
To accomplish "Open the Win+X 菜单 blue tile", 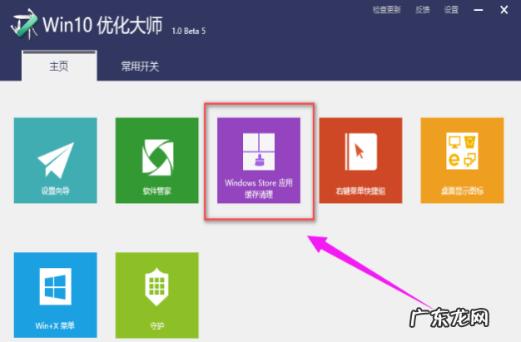I will point(56,295).
